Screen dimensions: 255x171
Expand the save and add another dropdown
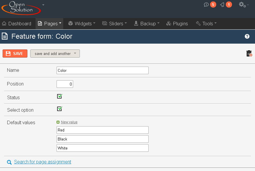(55, 54)
